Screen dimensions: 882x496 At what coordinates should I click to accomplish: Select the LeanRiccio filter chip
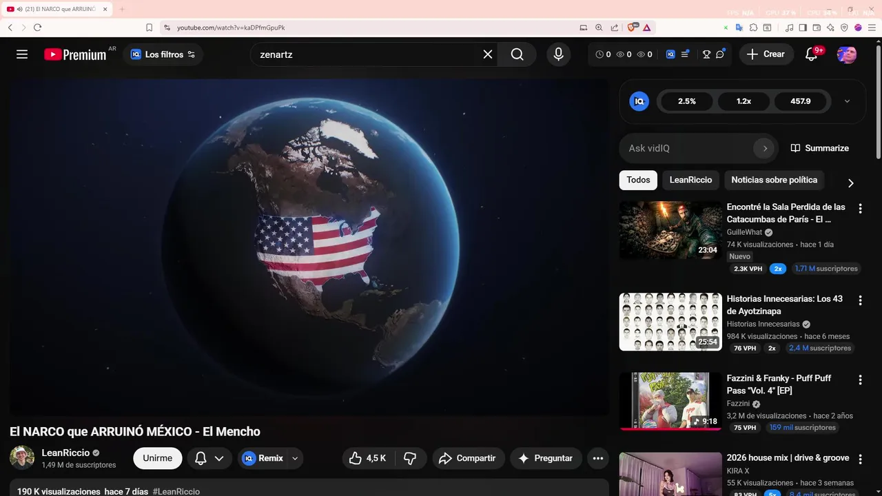tap(690, 180)
